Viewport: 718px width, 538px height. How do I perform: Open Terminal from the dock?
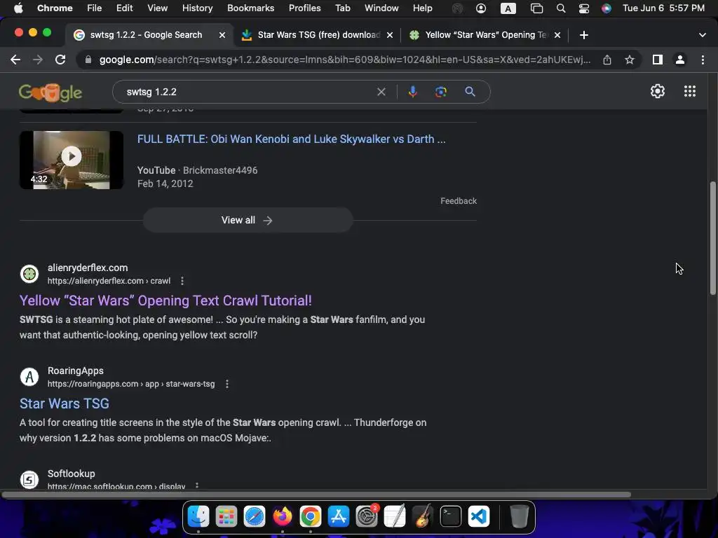coord(451,516)
